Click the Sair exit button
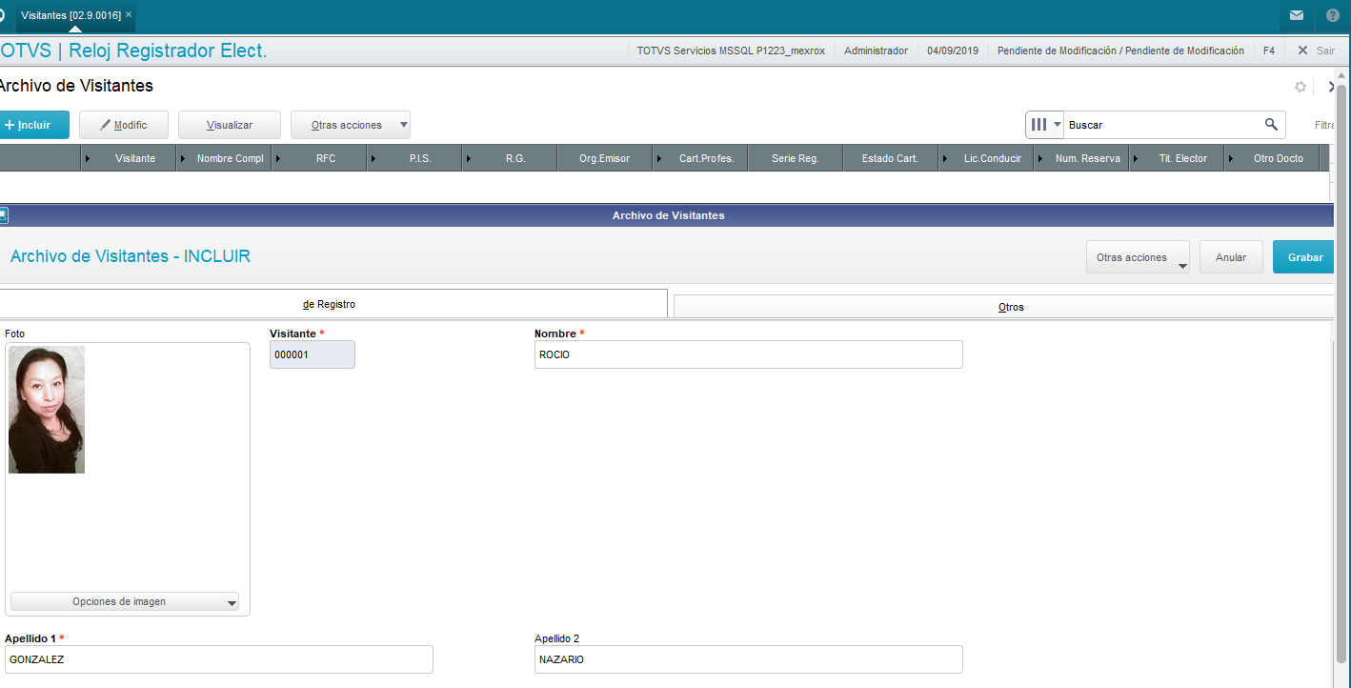 pyautogui.click(x=1316, y=51)
